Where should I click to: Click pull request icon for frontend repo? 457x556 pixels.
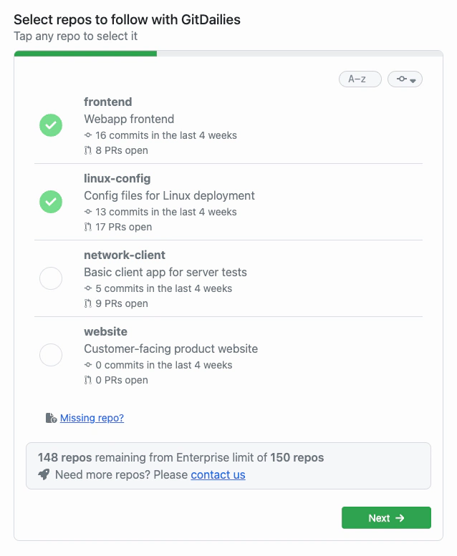88,150
